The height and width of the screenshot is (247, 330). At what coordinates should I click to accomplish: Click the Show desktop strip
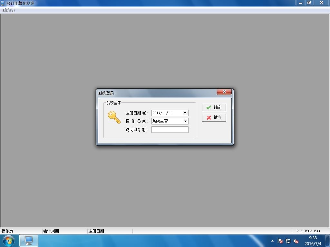tap(328, 241)
